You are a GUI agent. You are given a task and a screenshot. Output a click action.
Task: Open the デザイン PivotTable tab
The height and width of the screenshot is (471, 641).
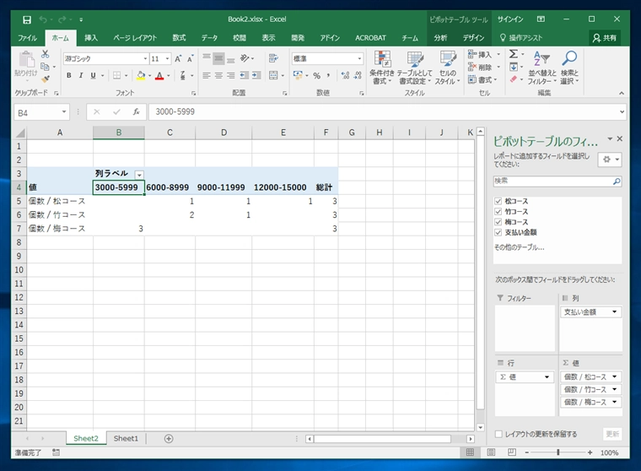click(473, 38)
